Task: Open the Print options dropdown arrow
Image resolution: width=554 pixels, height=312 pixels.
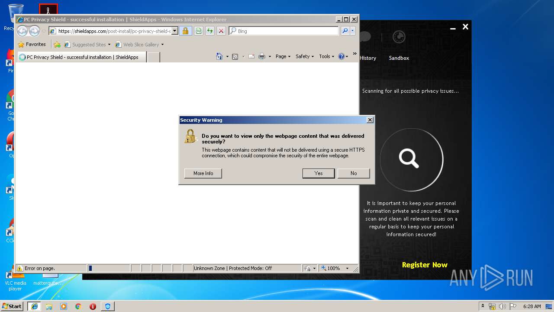Action: (x=270, y=56)
